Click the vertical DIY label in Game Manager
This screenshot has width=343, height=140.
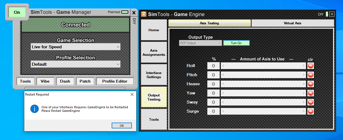coord(134,22)
